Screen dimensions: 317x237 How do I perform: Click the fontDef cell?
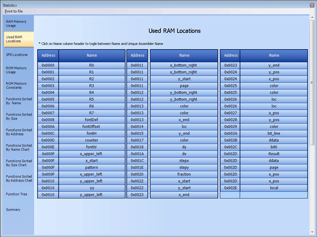92,120
